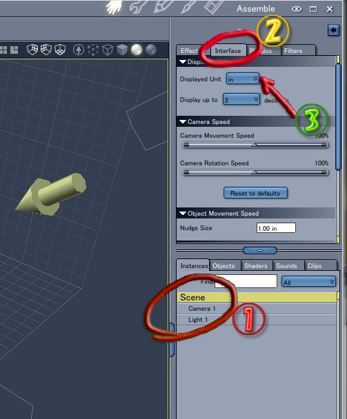Screen dimensions: 347x419
Task: Open the Texture room brush icon
Action: [x=188, y=6]
